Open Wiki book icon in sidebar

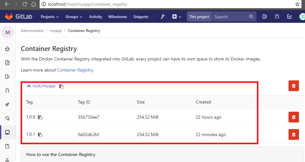coord(7,146)
